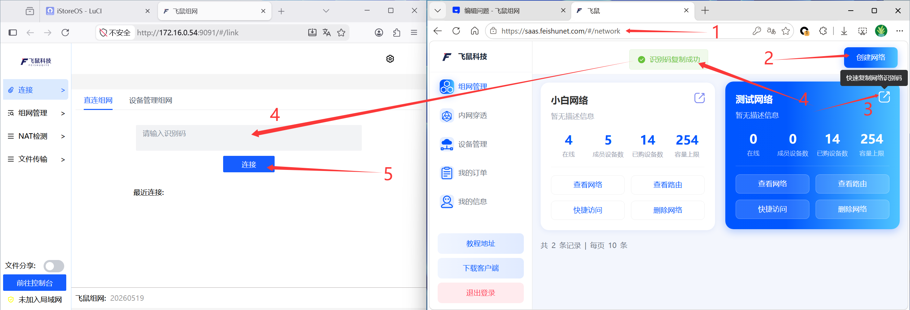
Task: Expand the 连接 menu chevron in left sidebar
Action: pyautogui.click(x=63, y=90)
